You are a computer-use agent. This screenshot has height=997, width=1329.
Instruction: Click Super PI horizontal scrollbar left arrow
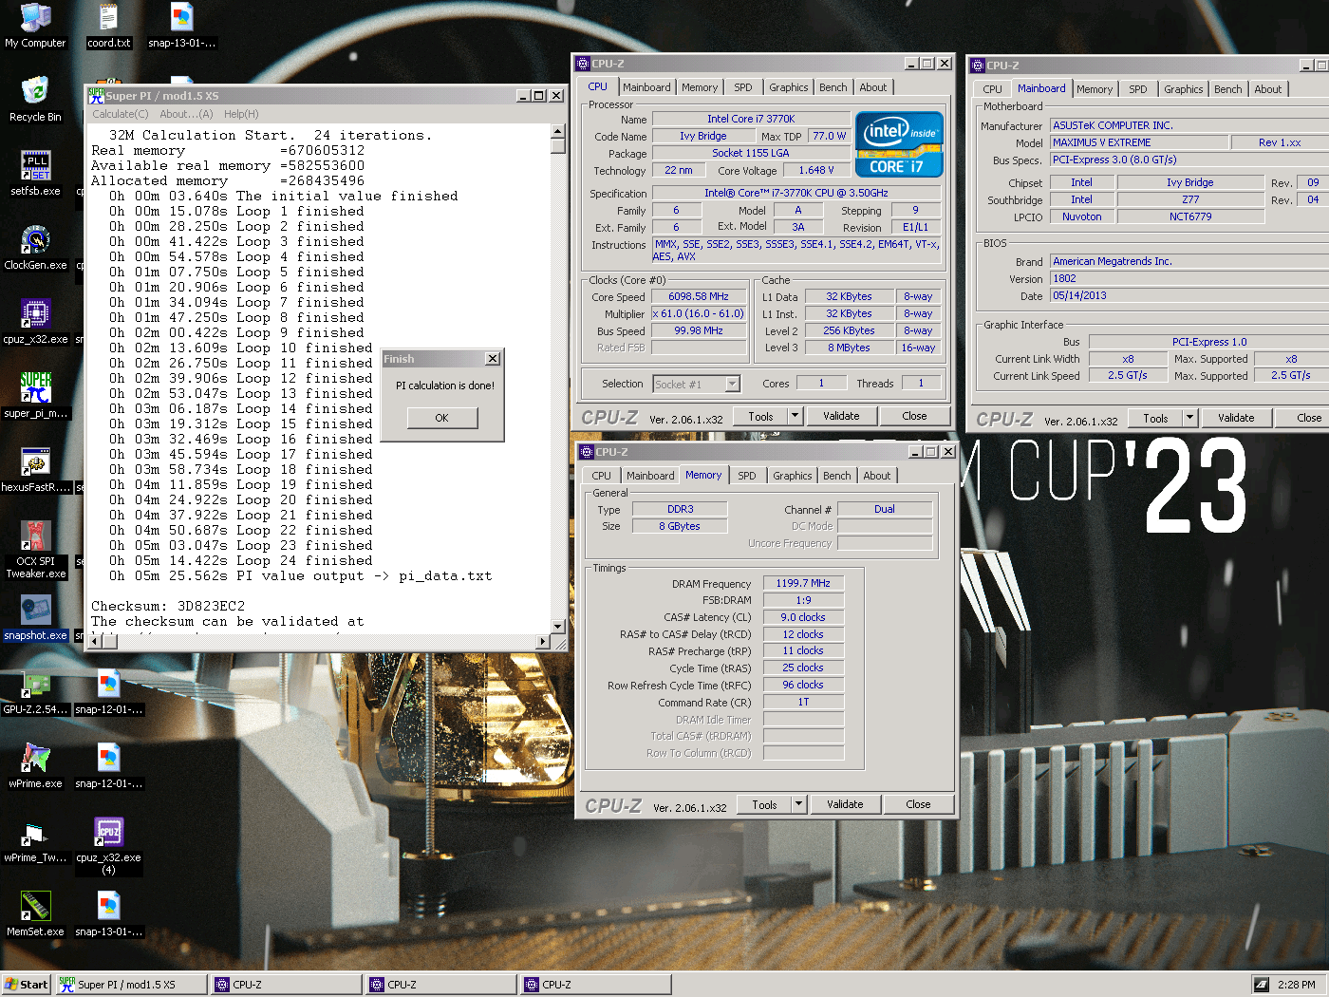94,642
